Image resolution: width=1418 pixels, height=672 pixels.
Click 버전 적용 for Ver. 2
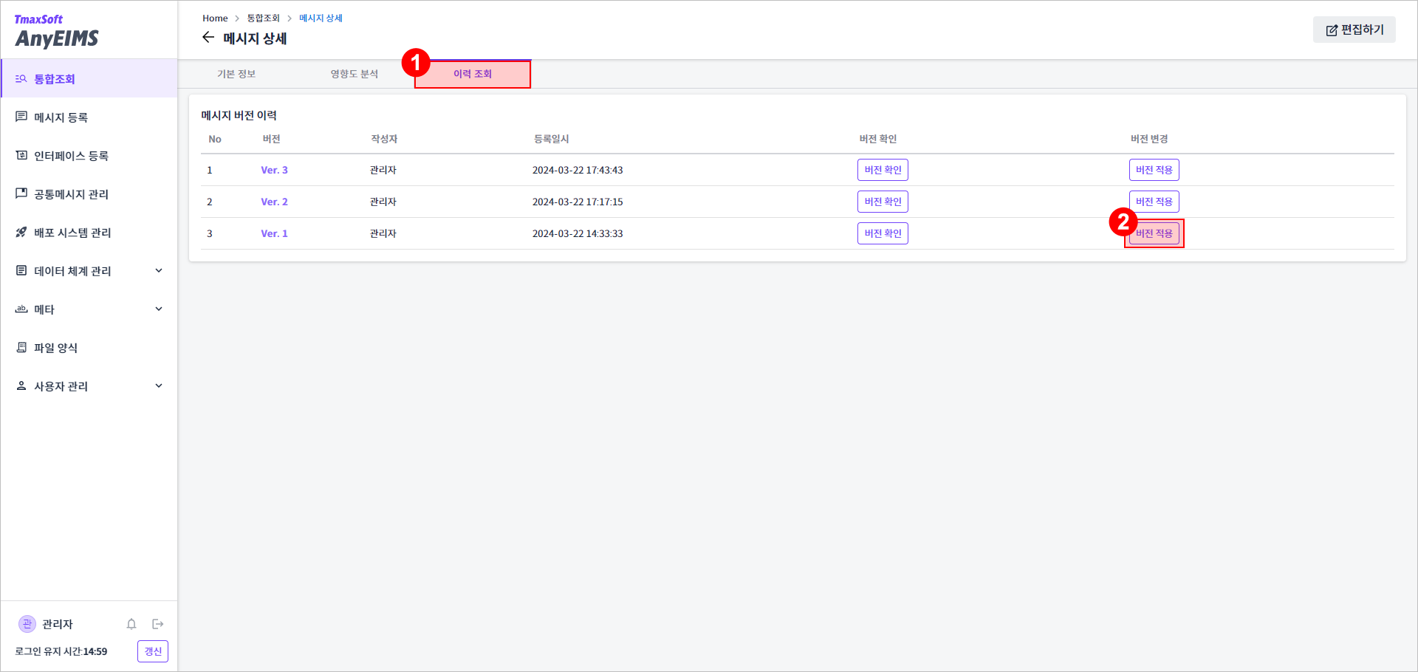(1154, 202)
